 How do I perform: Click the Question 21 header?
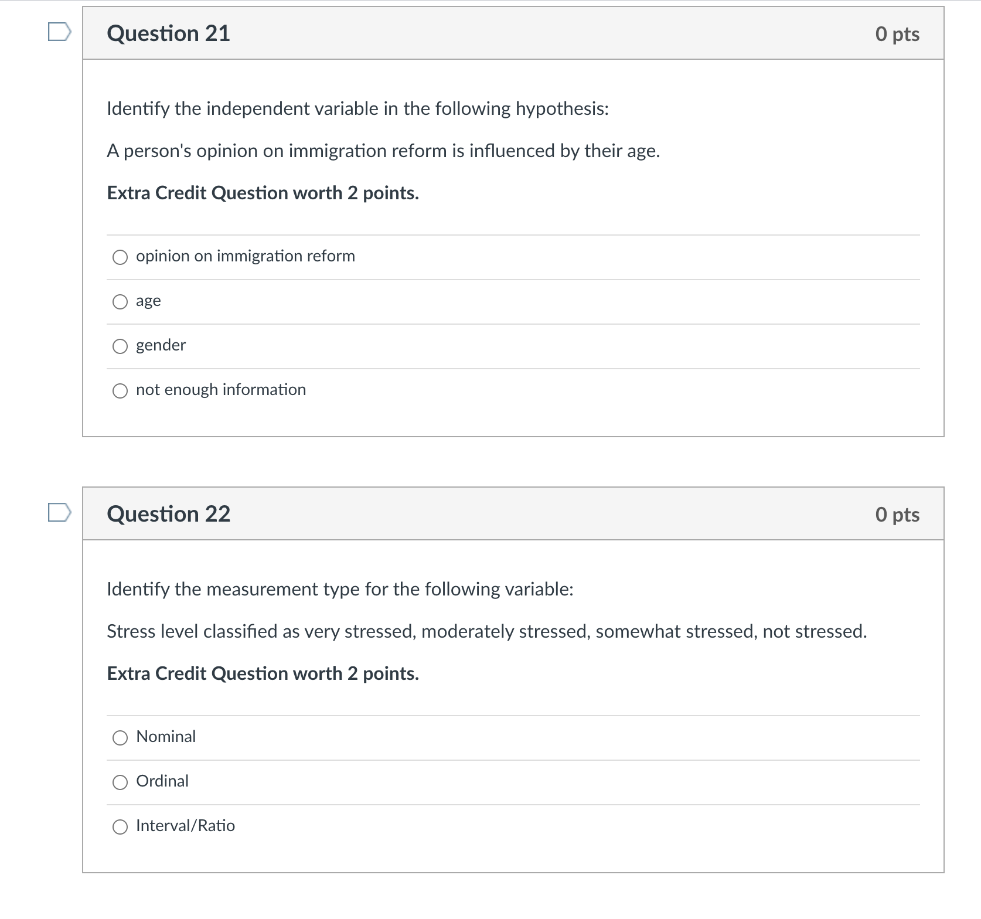coord(168,33)
